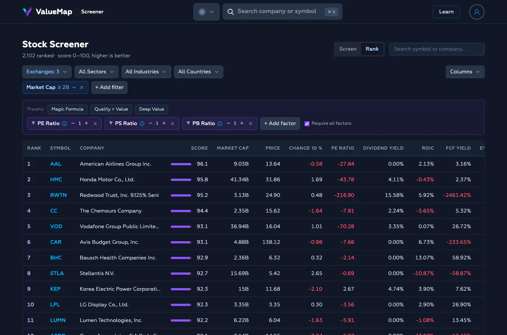Screen dimensions: 507x335
Task: Open the All Industries dropdown
Action: pyautogui.click(x=146, y=72)
